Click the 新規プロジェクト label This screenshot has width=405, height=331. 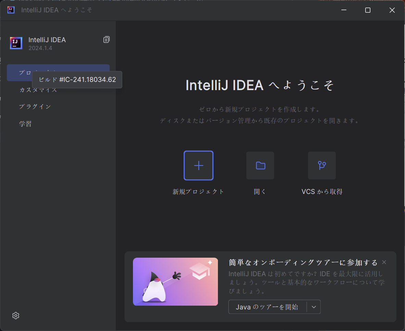click(198, 191)
